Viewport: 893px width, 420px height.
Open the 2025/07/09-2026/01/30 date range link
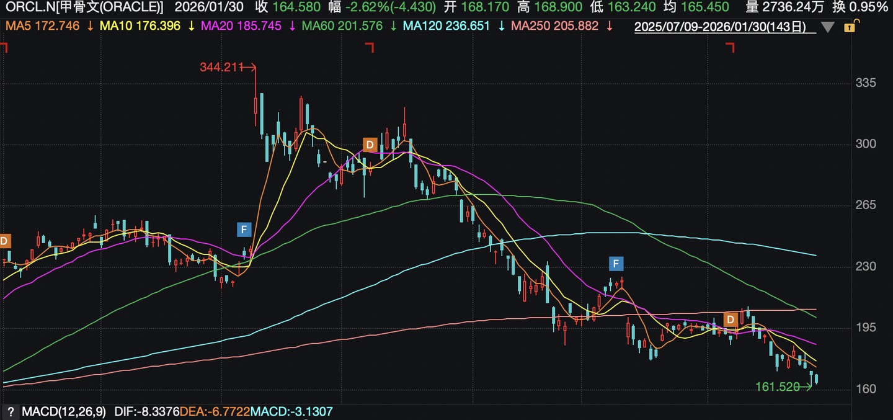click(722, 27)
